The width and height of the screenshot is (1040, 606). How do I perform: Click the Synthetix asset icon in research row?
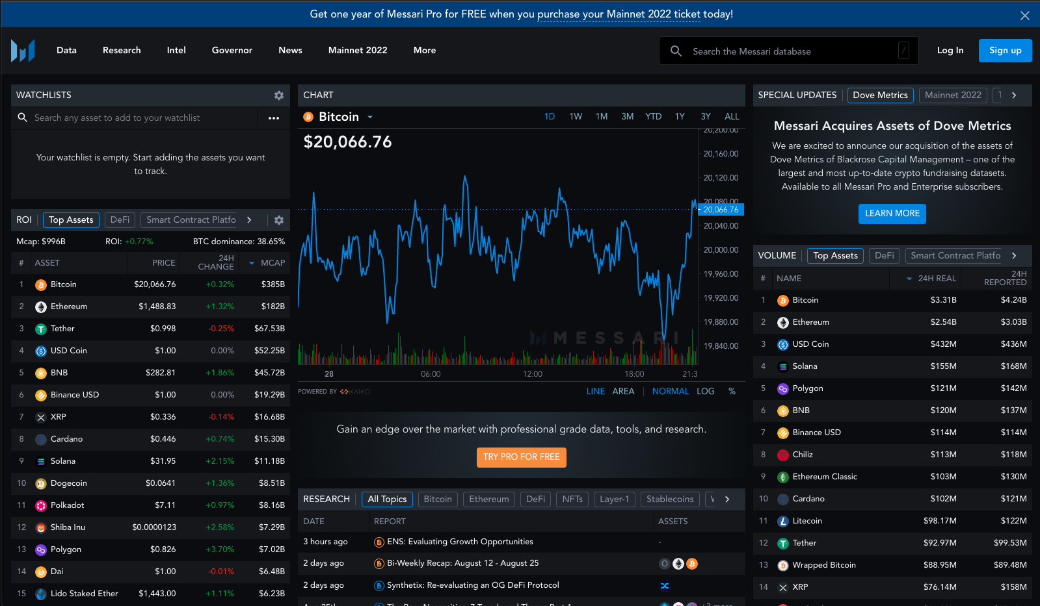pos(665,586)
